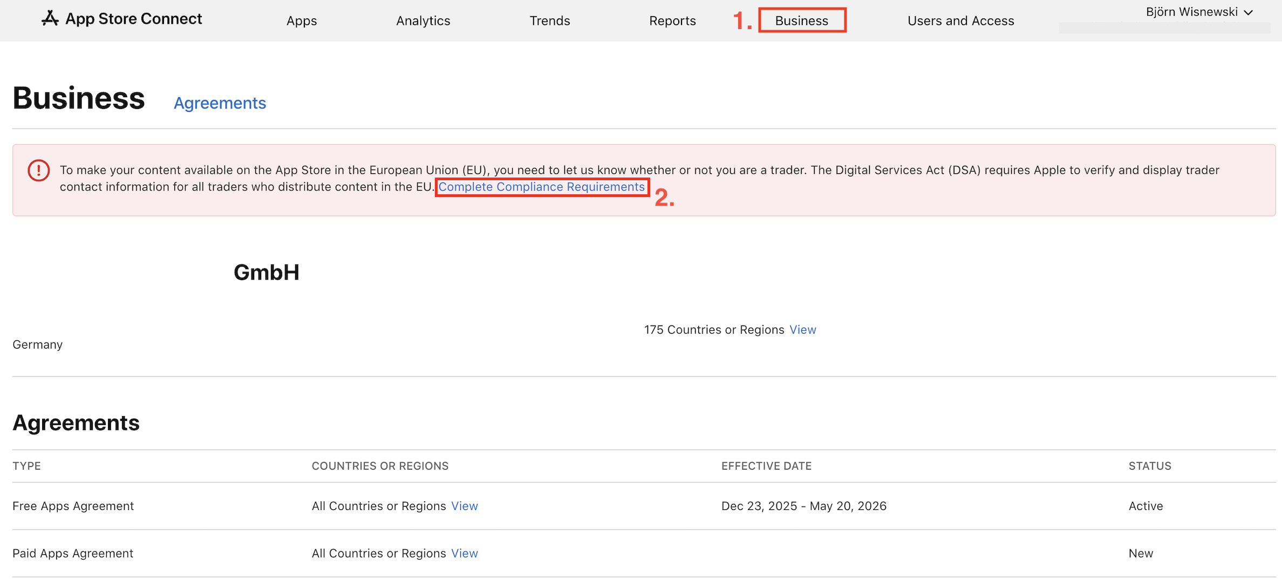The image size is (1282, 585).
Task: Click the Active status of Free Apps Agreement
Action: [1145, 506]
